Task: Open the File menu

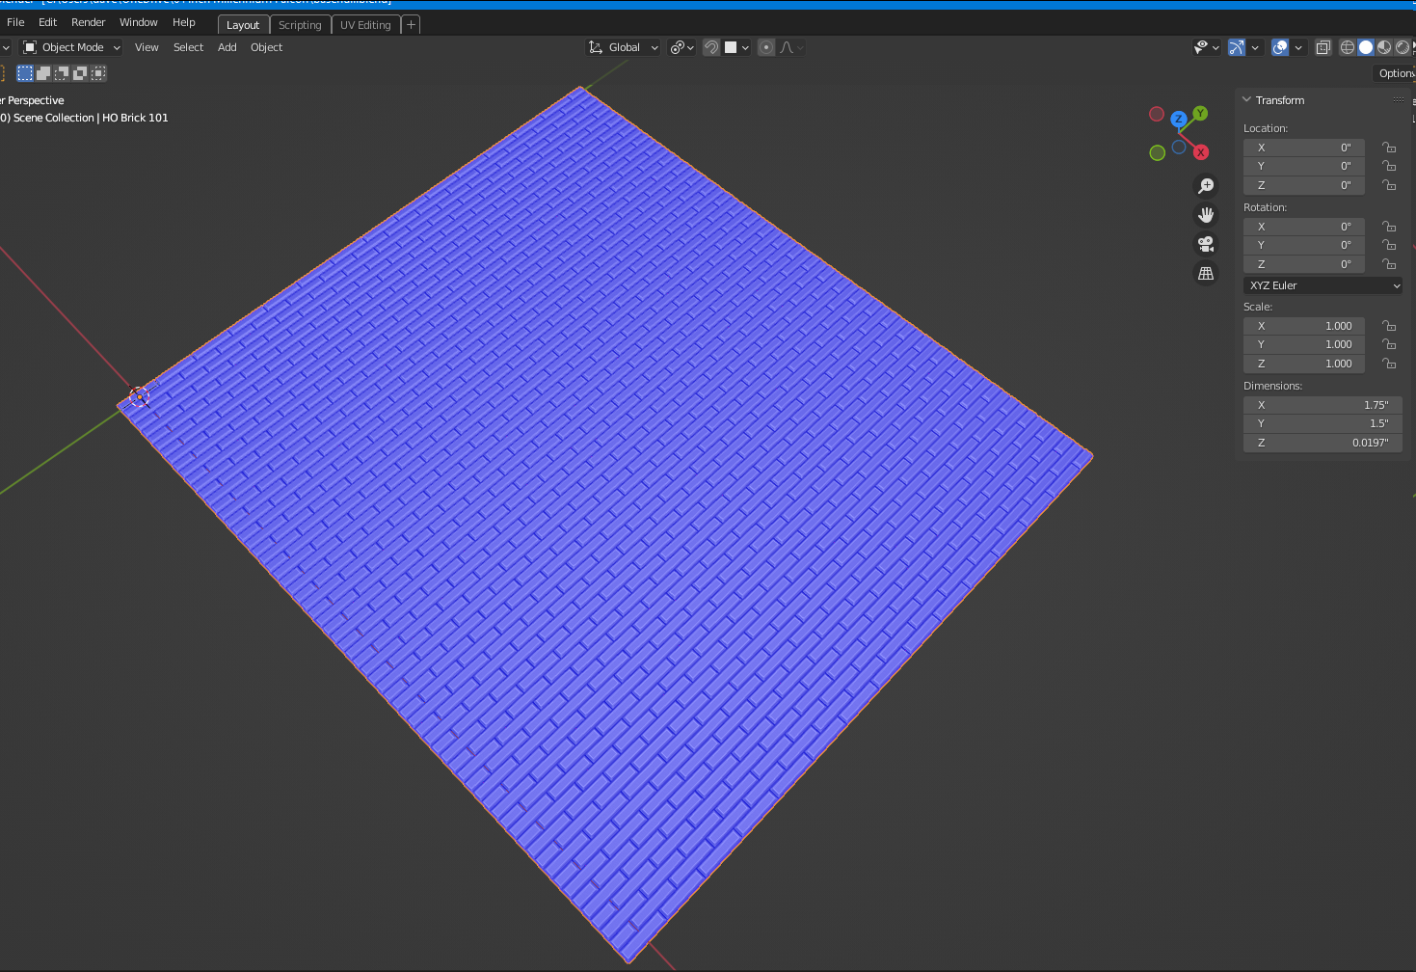Action: point(15,22)
